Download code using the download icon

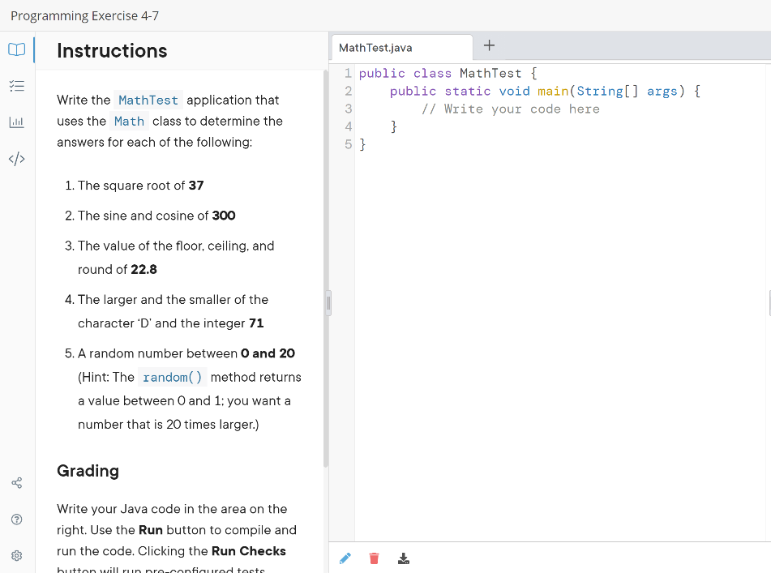403,558
